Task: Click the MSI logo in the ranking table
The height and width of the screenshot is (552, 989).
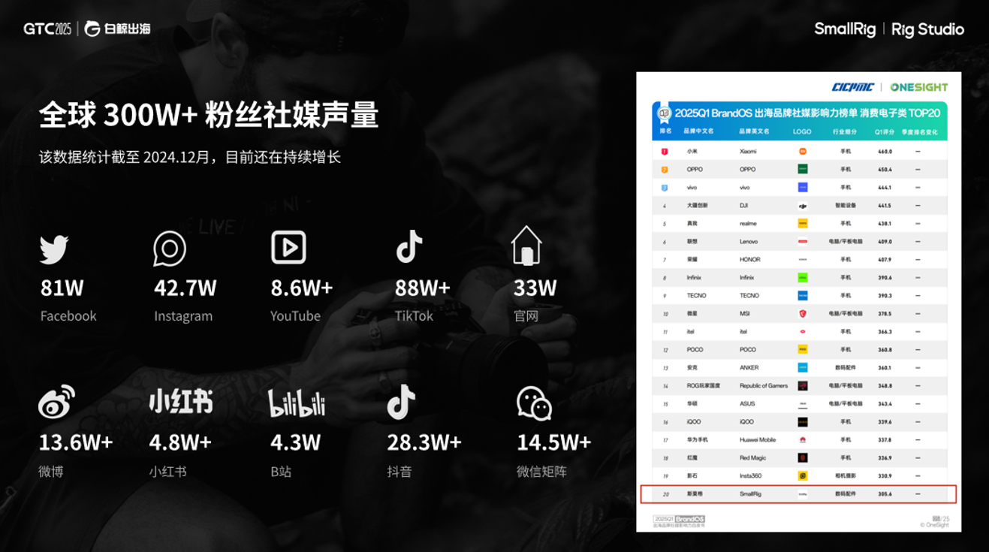Action: coord(802,313)
